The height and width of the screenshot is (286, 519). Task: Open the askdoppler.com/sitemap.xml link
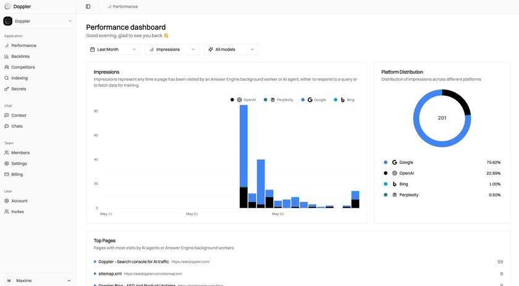pyautogui.click(x=153, y=274)
